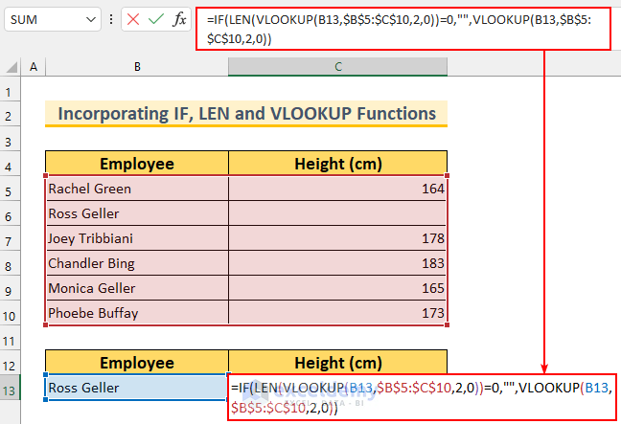Select the Height (cm) header in row 4
The width and height of the screenshot is (621, 424).
pyautogui.click(x=338, y=164)
